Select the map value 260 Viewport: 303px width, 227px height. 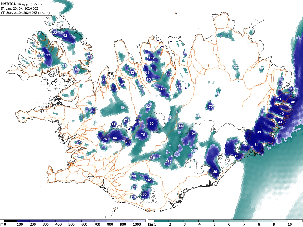click(x=179, y=87)
